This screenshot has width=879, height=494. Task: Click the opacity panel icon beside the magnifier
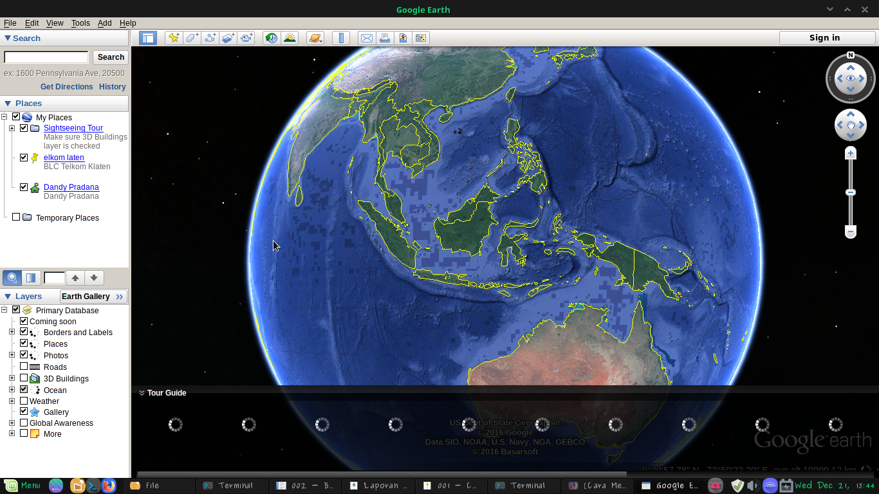30,278
